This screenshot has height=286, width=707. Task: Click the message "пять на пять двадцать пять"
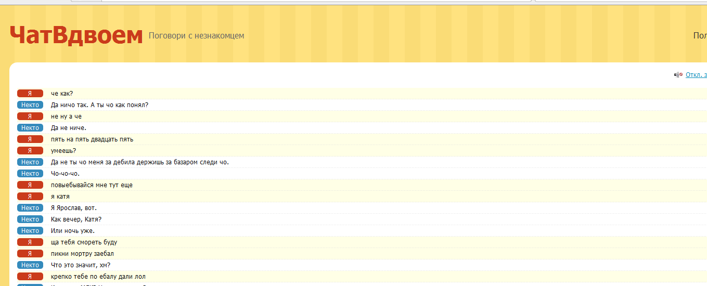(92, 139)
